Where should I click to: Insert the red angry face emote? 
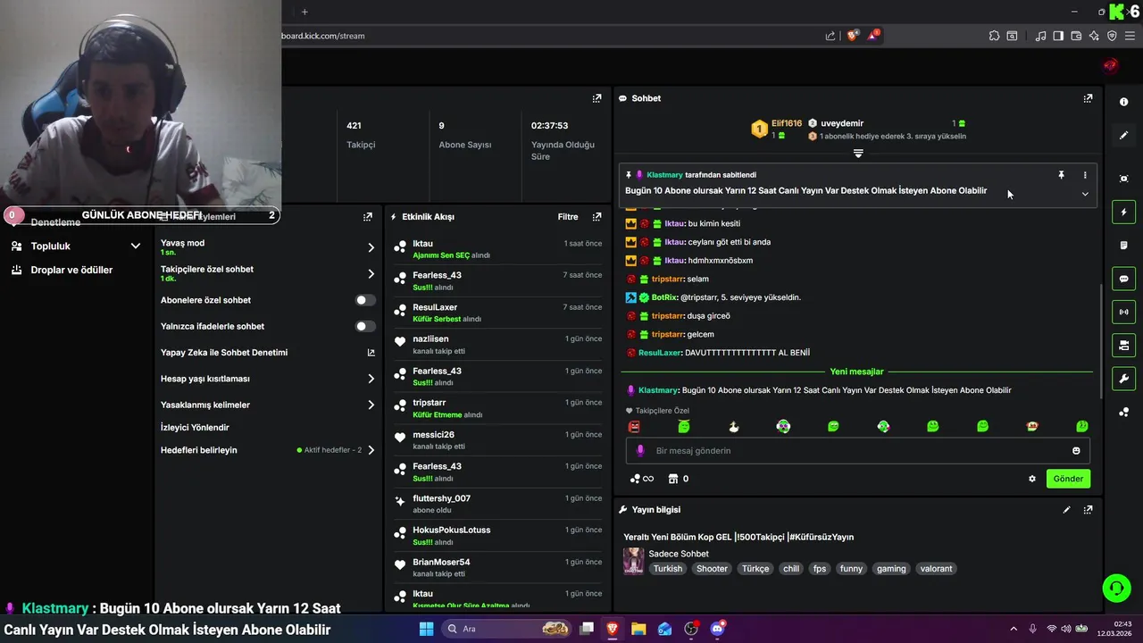[x=634, y=427]
